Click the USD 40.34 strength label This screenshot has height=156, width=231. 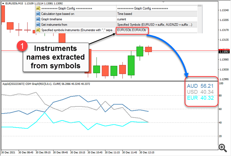[200, 92]
